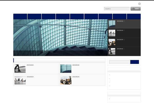Click the 2015/9/16 date beside walking legs post
Image resolution: width=154 pixels, height=103 pixels.
coord(30,65)
